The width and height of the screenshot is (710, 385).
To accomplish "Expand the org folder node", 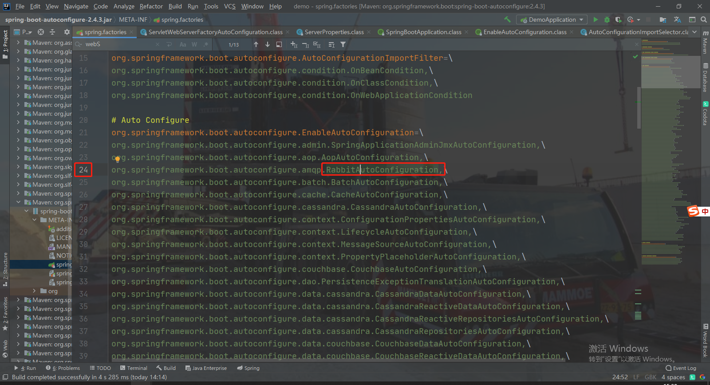I will pyautogui.click(x=35, y=291).
